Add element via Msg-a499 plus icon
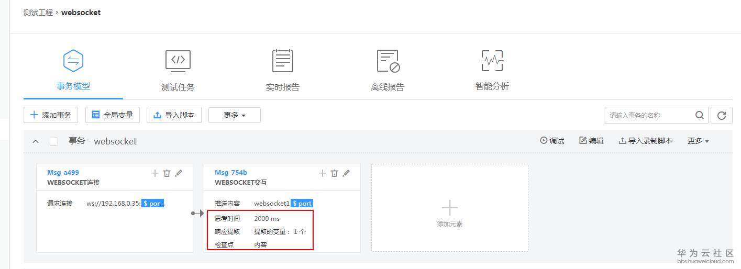This screenshot has width=741, height=269. (x=155, y=173)
